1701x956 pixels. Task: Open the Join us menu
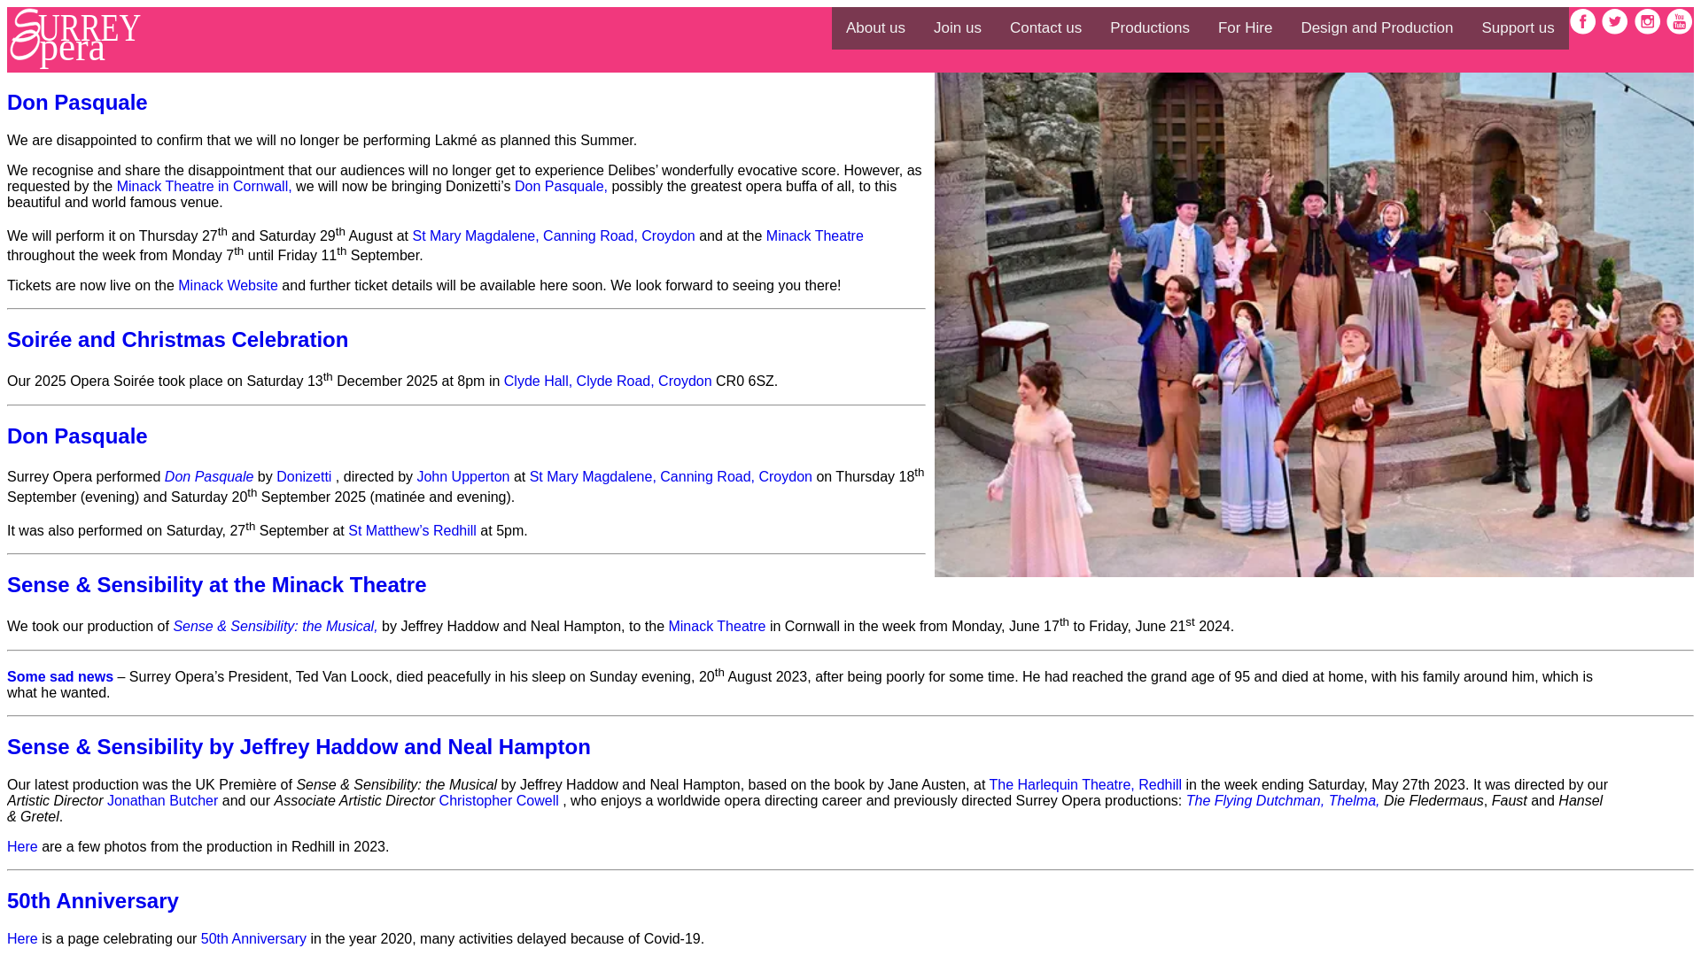click(x=957, y=28)
